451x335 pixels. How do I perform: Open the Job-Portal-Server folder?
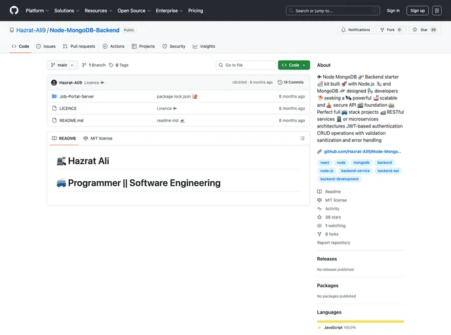[x=77, y=96]
